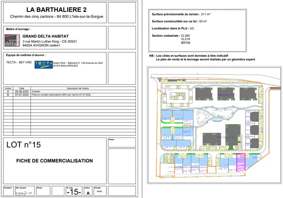This screenshot has height=198, width=283.
Task: Click the LOT n°15 heading
Action: (24, 145)
